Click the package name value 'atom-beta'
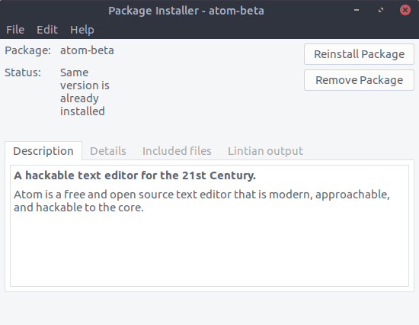 pyautogui.click(x=87, y=50)
